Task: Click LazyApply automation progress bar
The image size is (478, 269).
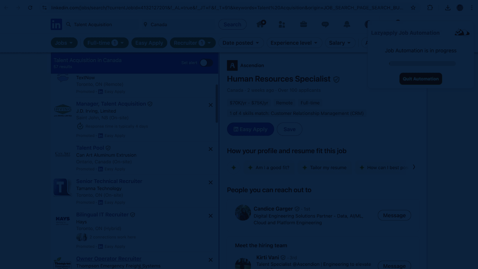Action: tap(422, 64)
